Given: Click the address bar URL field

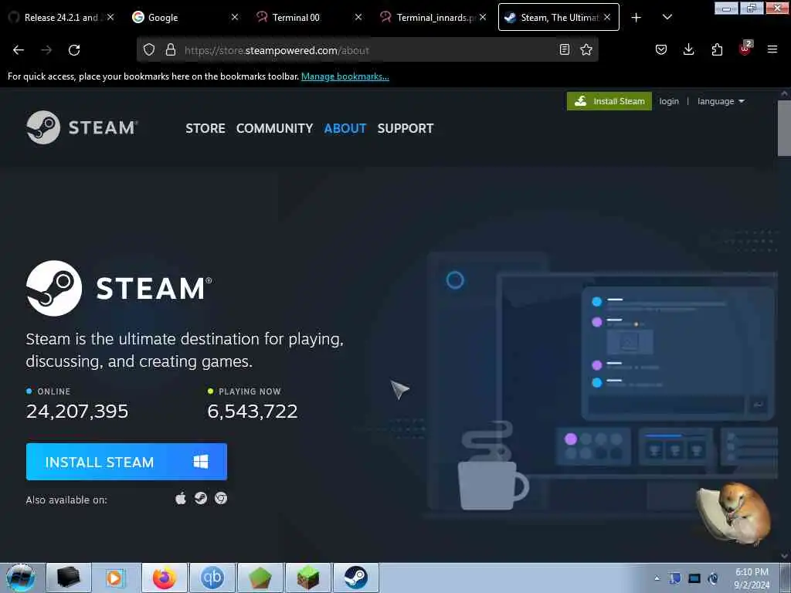Looking at the screenshot, I should pos(367,50).
